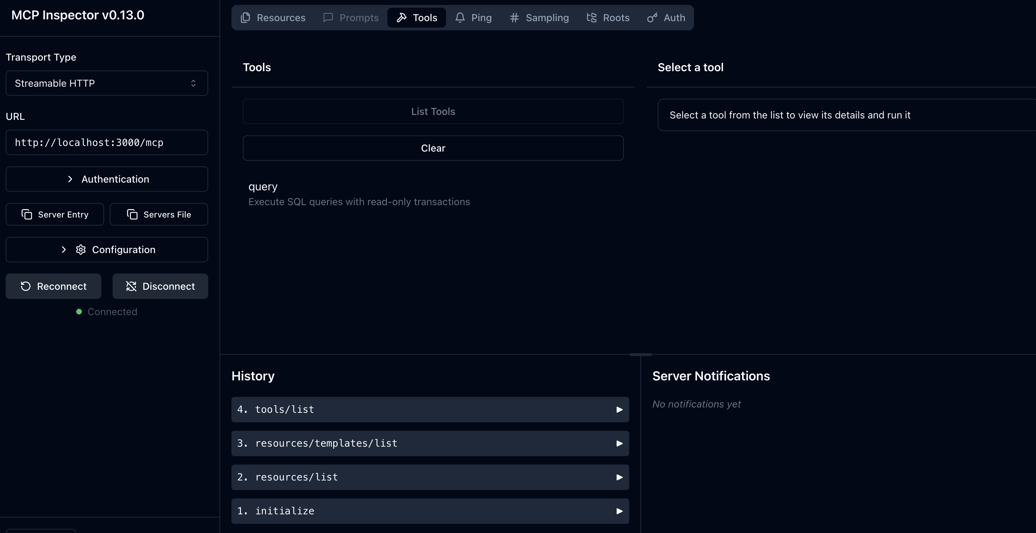Click the copy icon next to Server Entry
Viewport: 1036px width, 533px height.
pos(27,214)
